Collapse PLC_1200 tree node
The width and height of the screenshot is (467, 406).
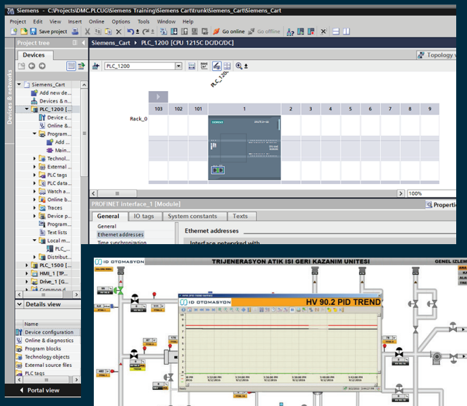point(27,109)
